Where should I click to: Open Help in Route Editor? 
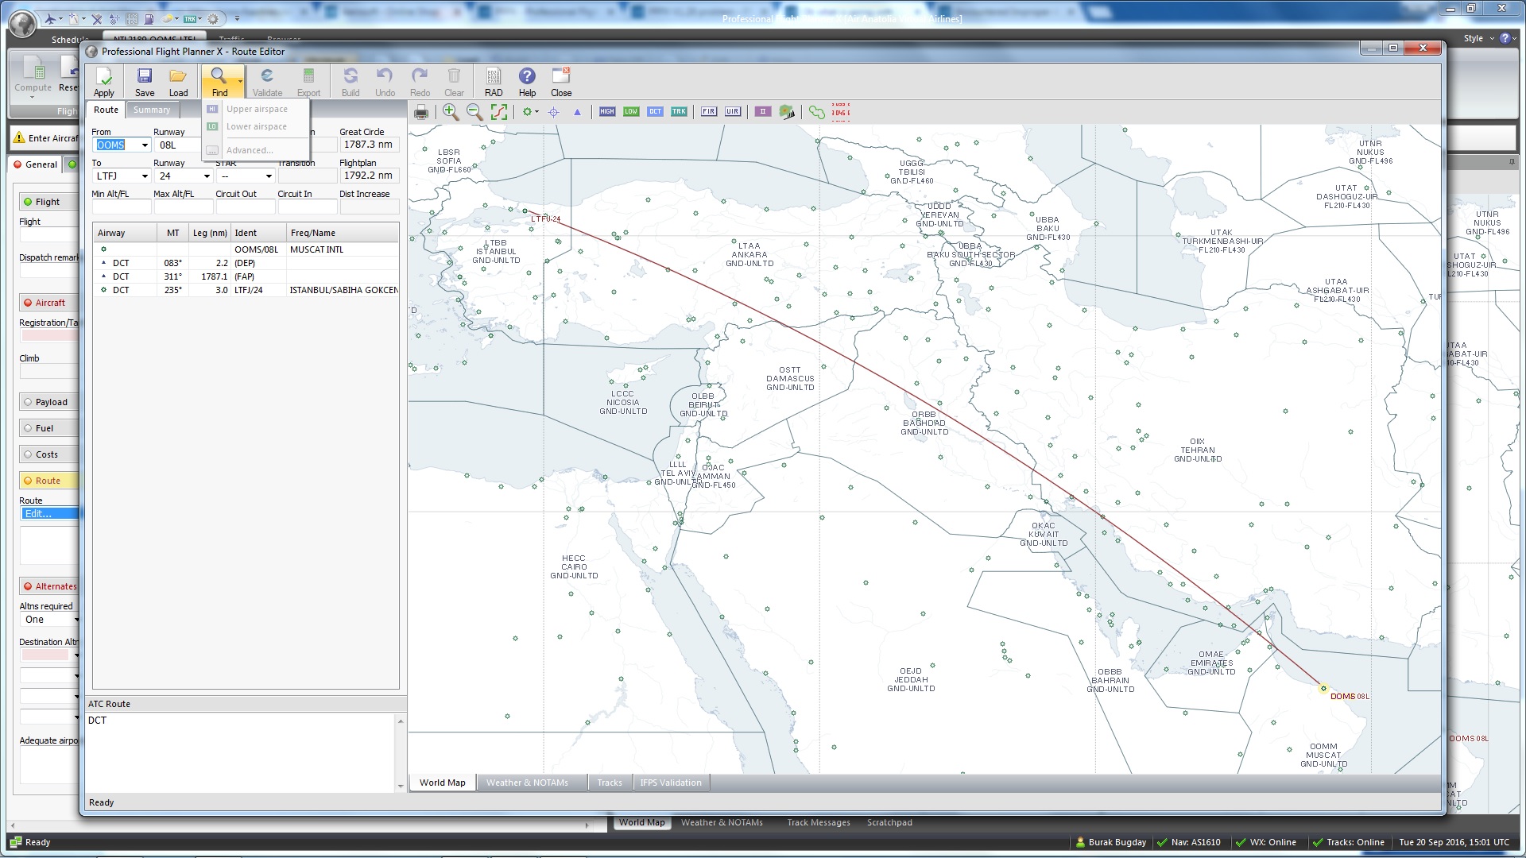pos(527,82)
